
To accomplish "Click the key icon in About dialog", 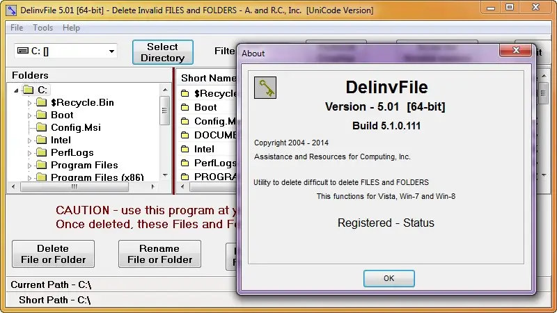I will [x=265, y=88].
